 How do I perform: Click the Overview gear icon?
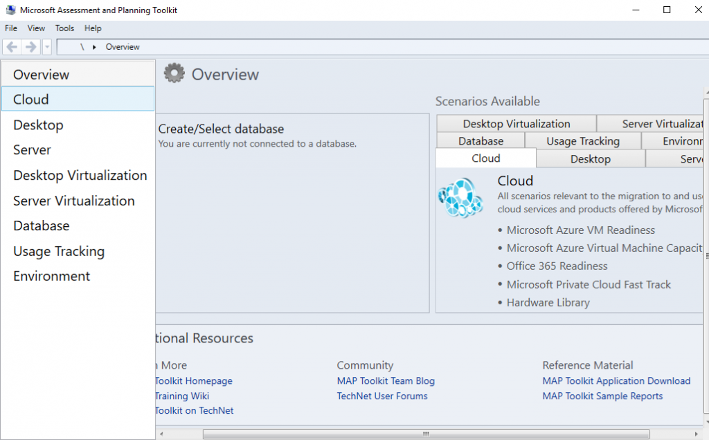174,73
